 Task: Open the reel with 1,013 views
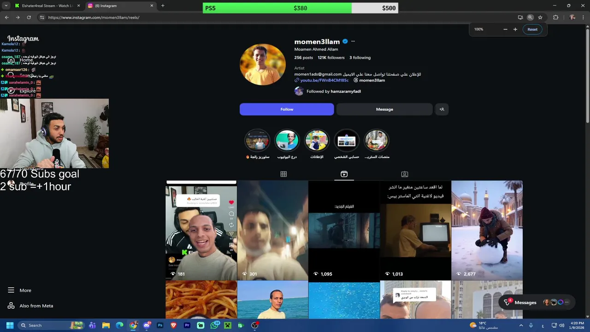[415, 231]
